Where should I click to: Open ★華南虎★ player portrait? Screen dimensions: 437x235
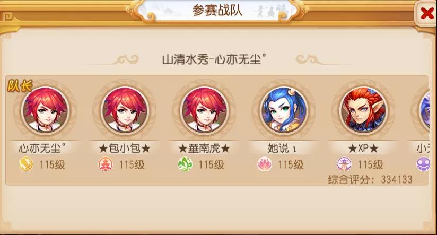(x=204, y=111)
